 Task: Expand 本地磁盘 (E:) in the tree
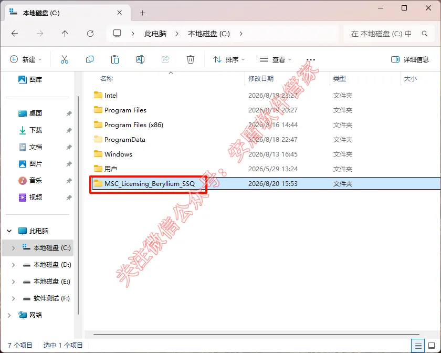tap(13, 282)
